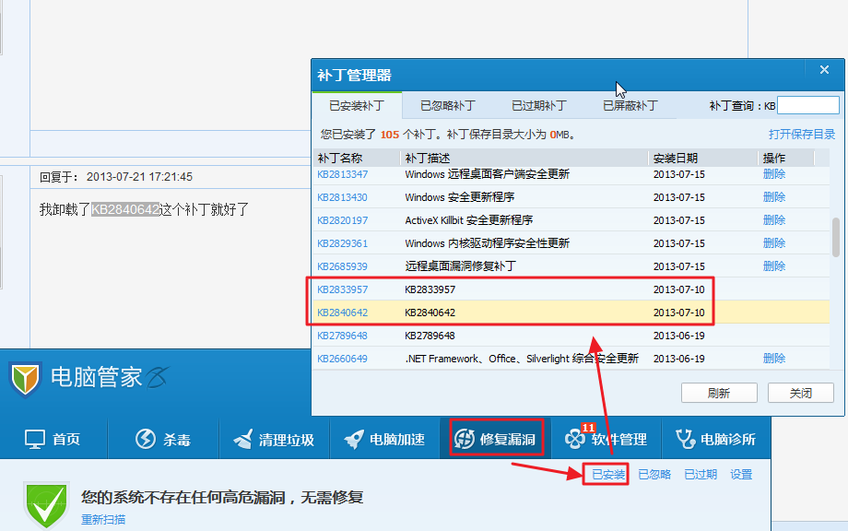Delete the KB2813347 patch
The height and width of the screenshot is (531, 848).
[x=774, y=174]
